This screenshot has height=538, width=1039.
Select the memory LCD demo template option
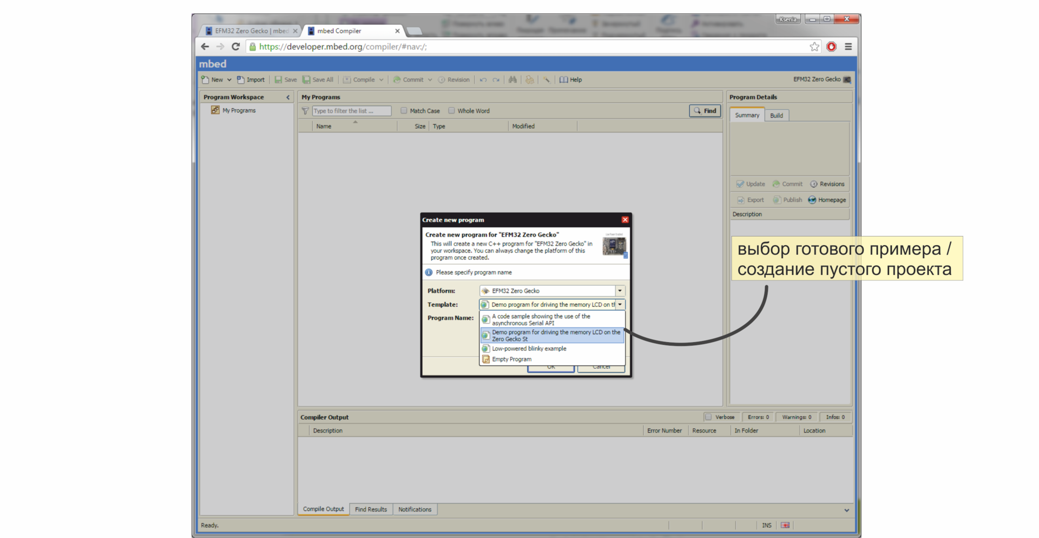(x=552, y=336)
